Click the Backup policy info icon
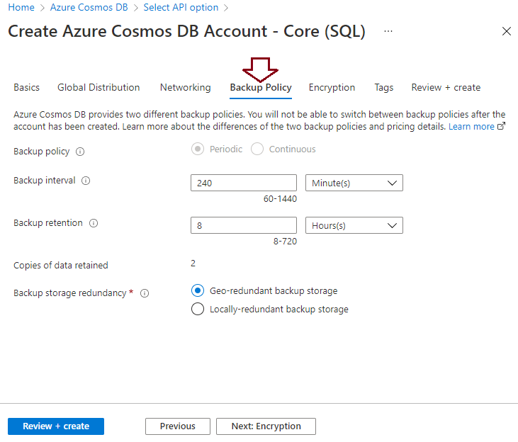518x442 pixels. pos(80,152)
